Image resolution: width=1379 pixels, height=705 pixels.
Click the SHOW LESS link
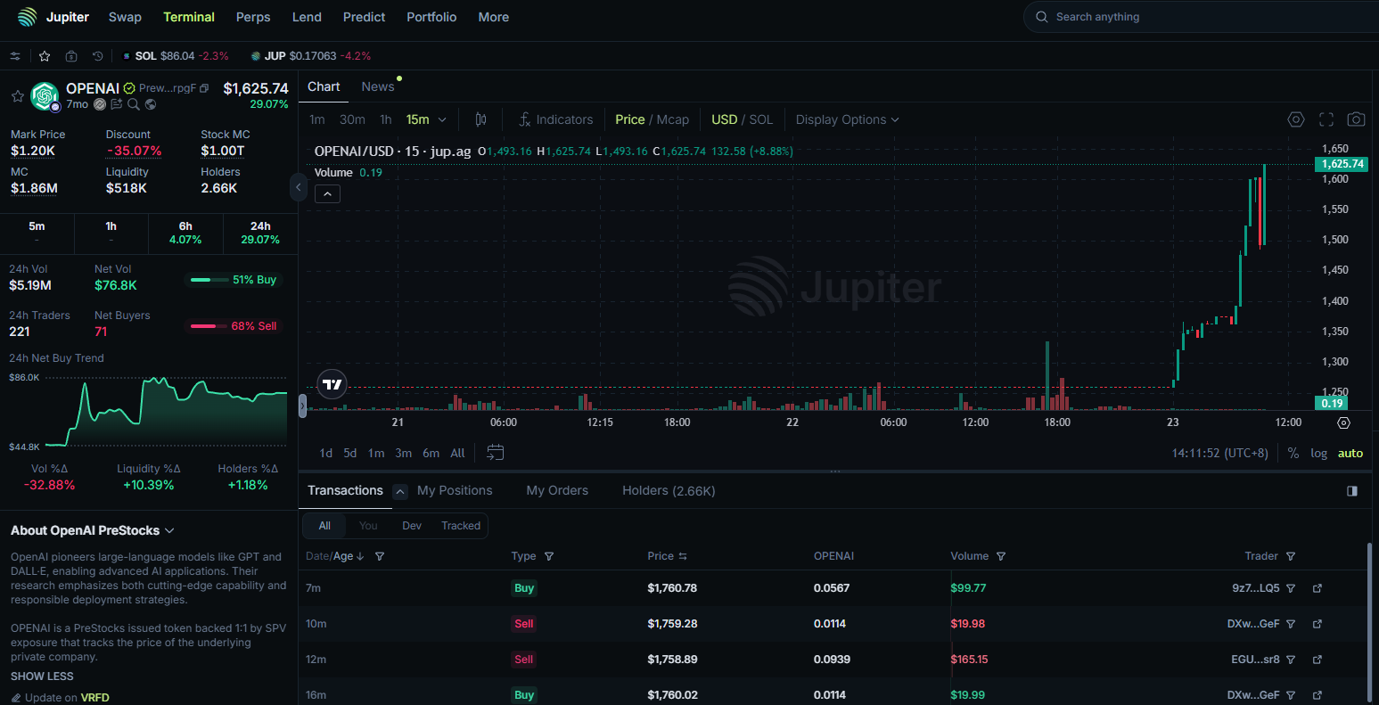point(42,676)
